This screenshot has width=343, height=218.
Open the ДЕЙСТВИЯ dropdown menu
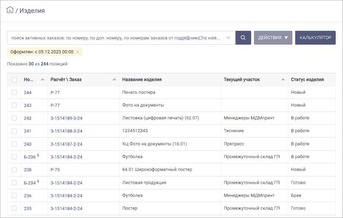coord(273,38)
